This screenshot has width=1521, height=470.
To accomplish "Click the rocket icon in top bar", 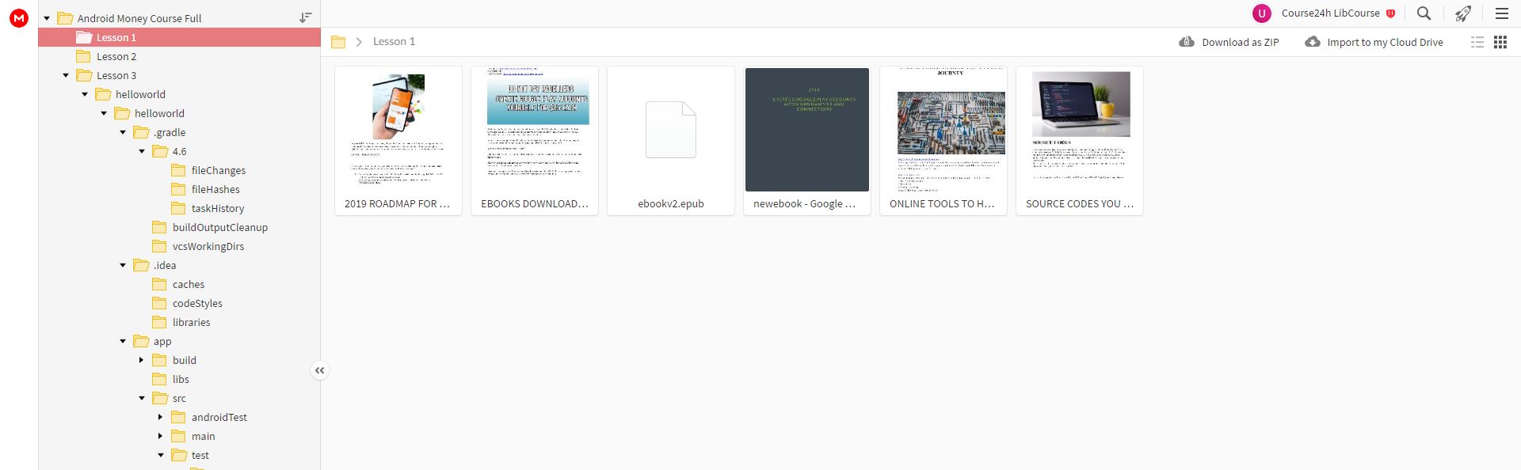I will (x=1462, y=13).
